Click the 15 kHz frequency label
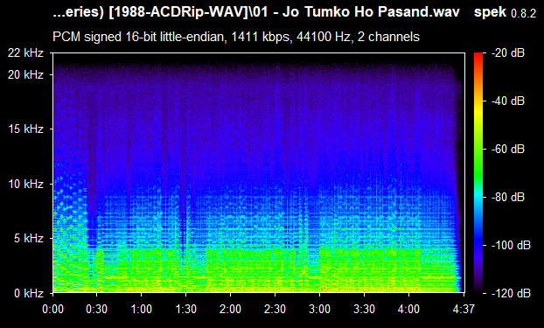Image resolution: width=544 pixels, height=328 pixels. (26, 129)
